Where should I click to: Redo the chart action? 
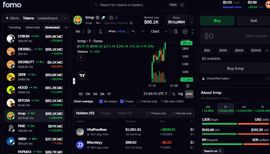pyautogui.click(x=143, y=32)
